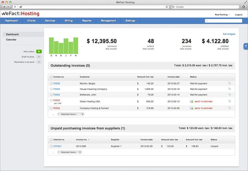Click the page reload icon in the address bar
This screenshot has height=171, width=248.
tap(166, 6)
